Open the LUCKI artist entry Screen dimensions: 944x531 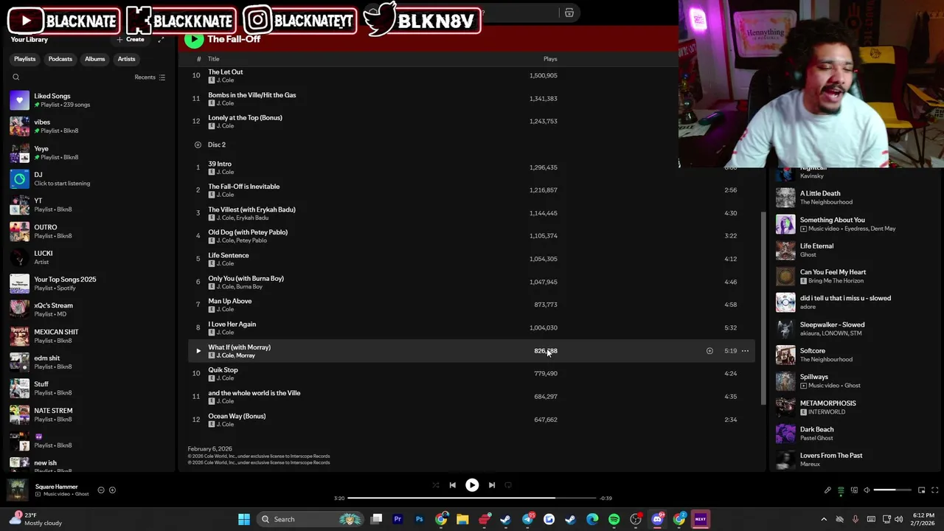point(88,257)
